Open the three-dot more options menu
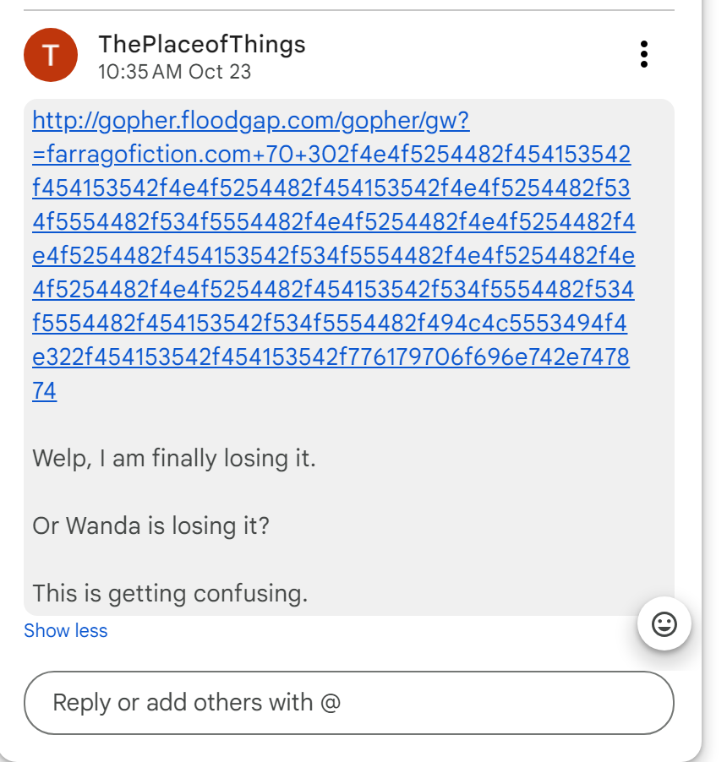The width and height of the screenshot is (727, 762). pos(644,54)
